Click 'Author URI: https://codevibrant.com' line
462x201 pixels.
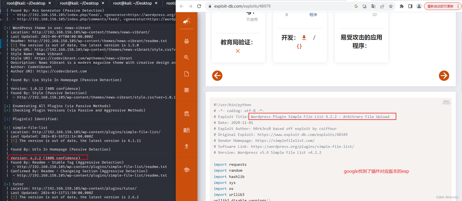click(49, 71)
